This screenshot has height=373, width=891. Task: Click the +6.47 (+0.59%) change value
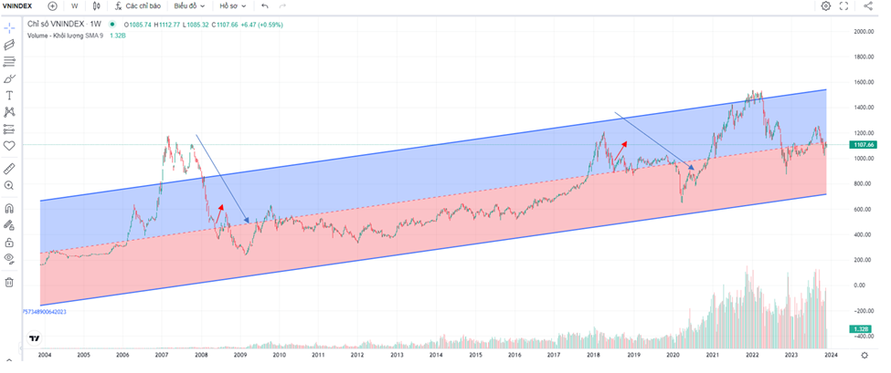click(x=261, y=25)
